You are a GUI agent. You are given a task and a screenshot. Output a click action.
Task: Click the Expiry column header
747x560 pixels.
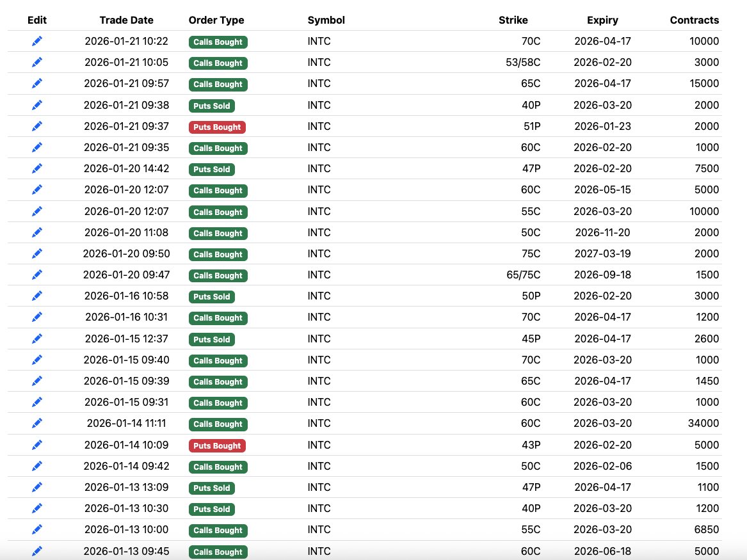point(602,20)
